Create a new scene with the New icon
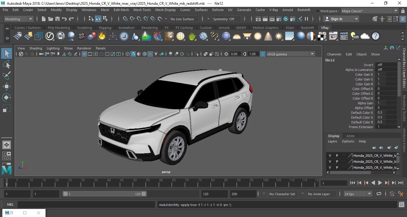This screenshot has height=217, width=407. (x=44, y=19)
